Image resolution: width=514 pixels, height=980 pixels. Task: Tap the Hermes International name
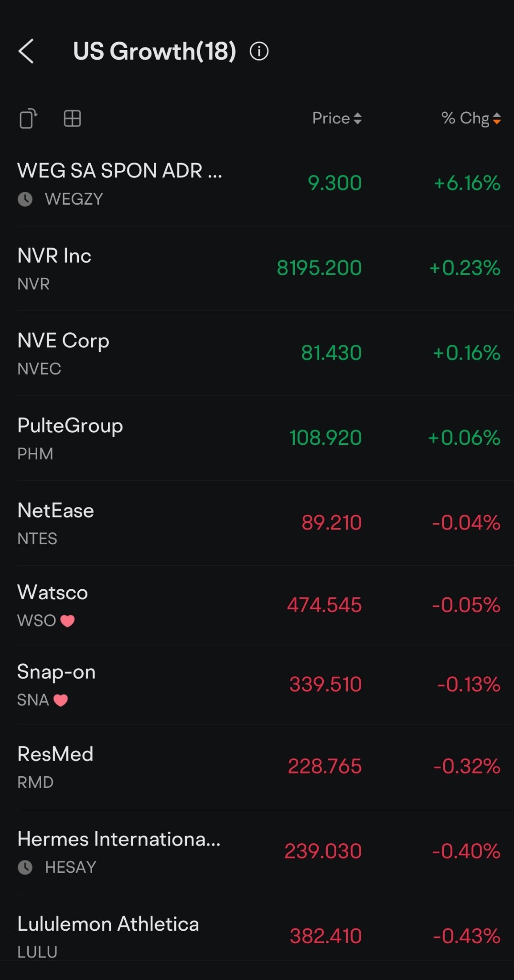tap(119, 839)
